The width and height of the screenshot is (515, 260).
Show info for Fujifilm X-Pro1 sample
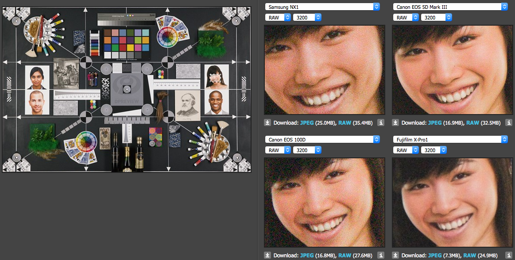tap(509, 255)
